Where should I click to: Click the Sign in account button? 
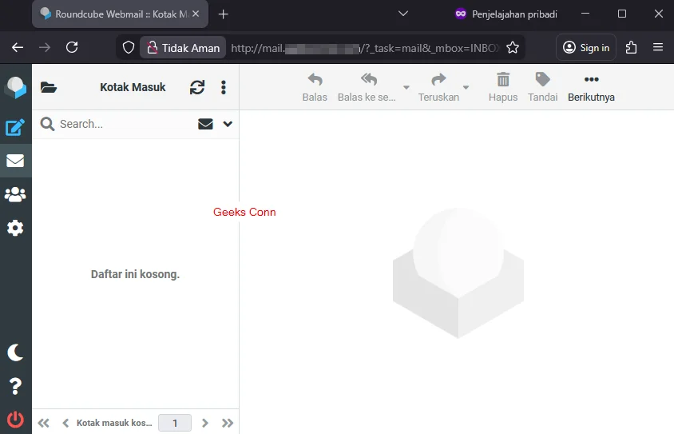[x=586, y=47]
